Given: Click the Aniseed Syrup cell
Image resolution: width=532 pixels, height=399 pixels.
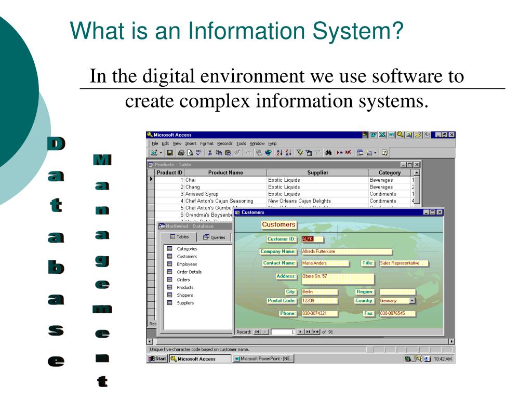Looking at the screenshot, I should click(225, 194).
